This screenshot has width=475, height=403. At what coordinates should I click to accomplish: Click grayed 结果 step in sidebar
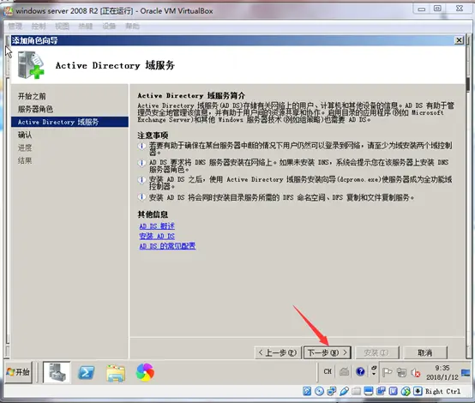[25, 160]
